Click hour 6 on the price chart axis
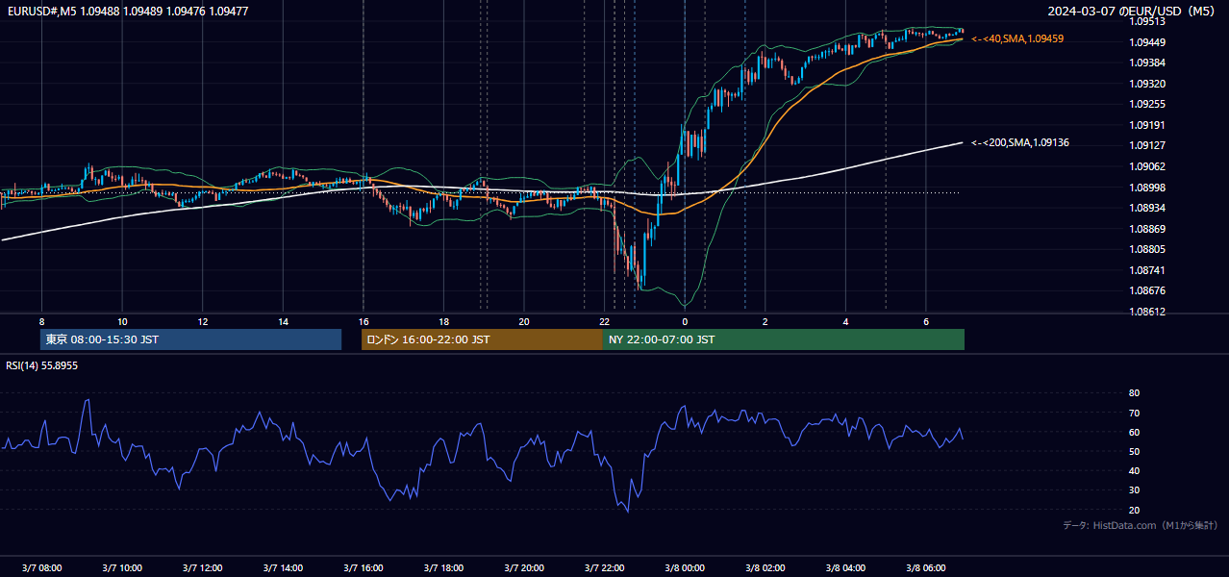 (x=925, y=321)
